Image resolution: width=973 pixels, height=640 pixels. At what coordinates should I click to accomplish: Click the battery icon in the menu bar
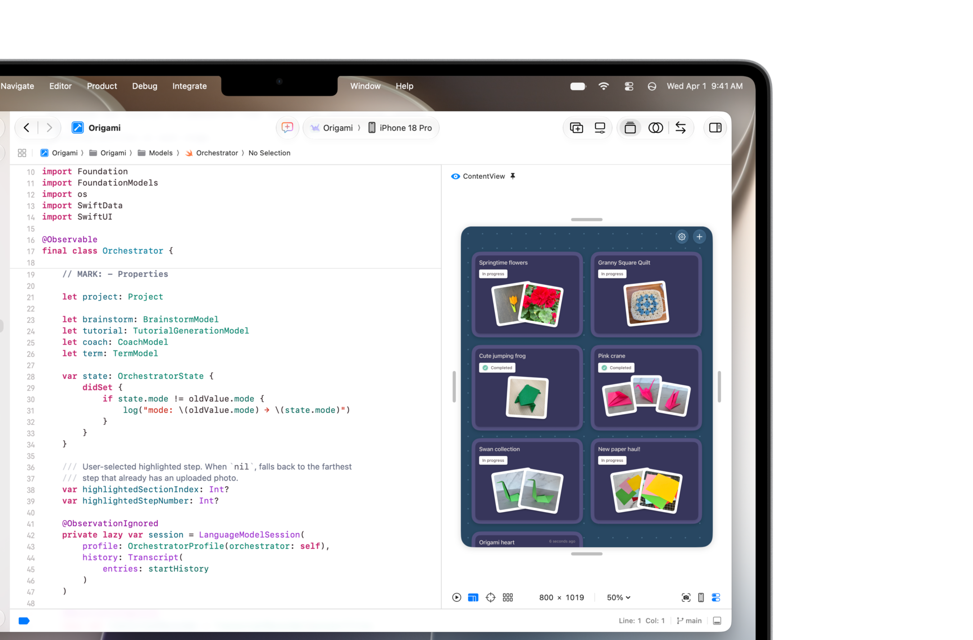[578, 86]
